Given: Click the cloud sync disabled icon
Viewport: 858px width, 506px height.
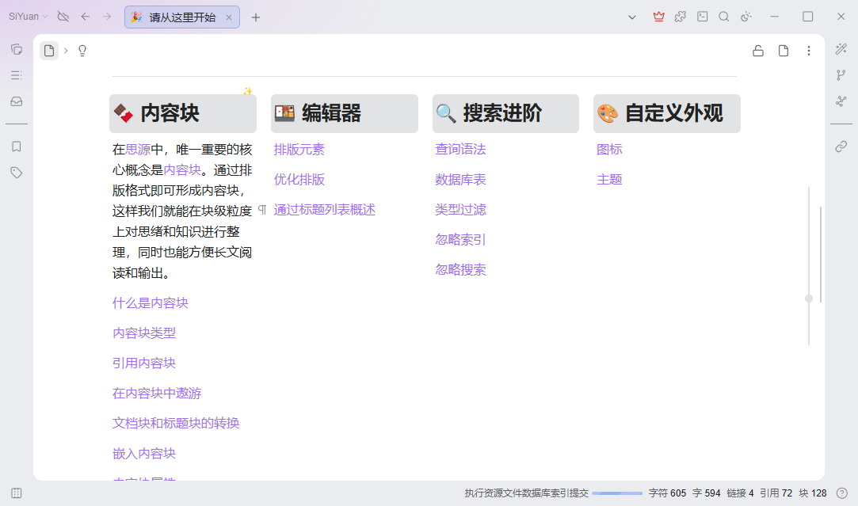Looking at the screenshot, I should point(63,17).
